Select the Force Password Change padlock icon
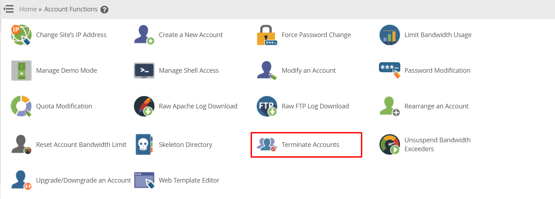 (x=267, y=35)
